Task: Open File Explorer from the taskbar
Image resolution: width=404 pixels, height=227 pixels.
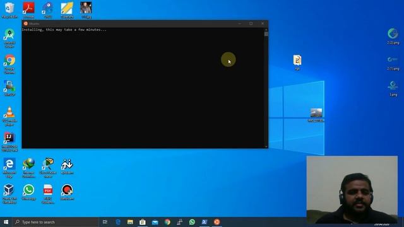Action: [x=130, y=222]
